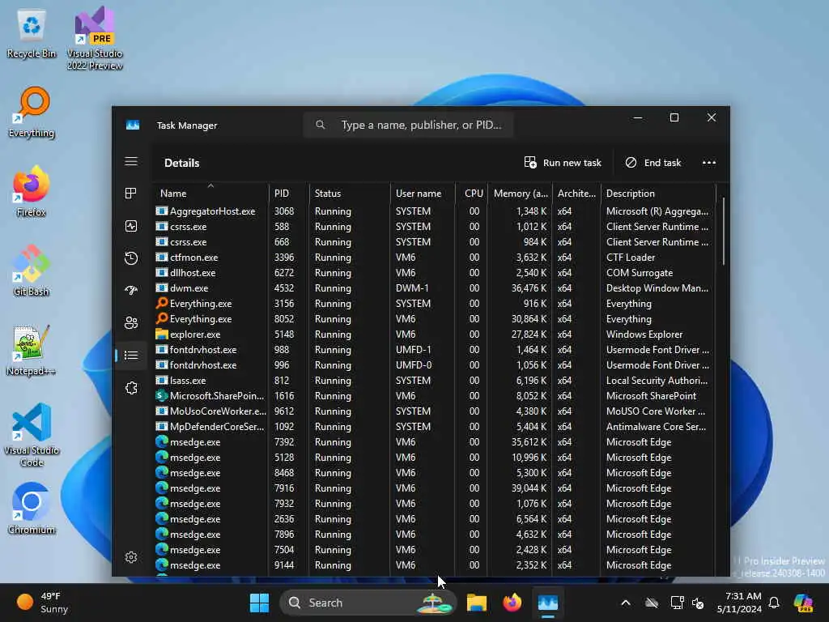Open Performance page in sidebar
Image resolution: width=829 pixels, height=622 pixels.
(131, 227)
